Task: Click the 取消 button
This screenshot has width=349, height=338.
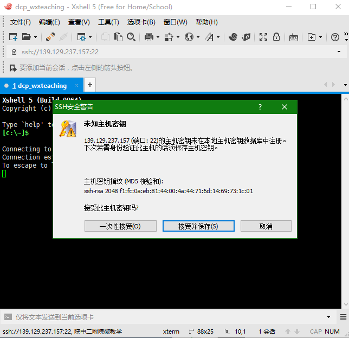Action: [266, 226]
